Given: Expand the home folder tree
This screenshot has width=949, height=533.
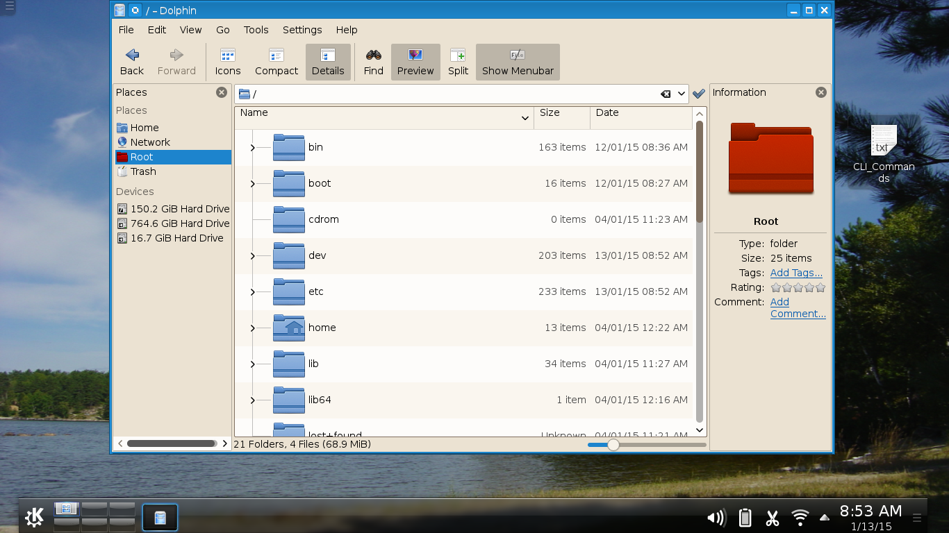Looking at the screenshot, I should coord(252,328).
